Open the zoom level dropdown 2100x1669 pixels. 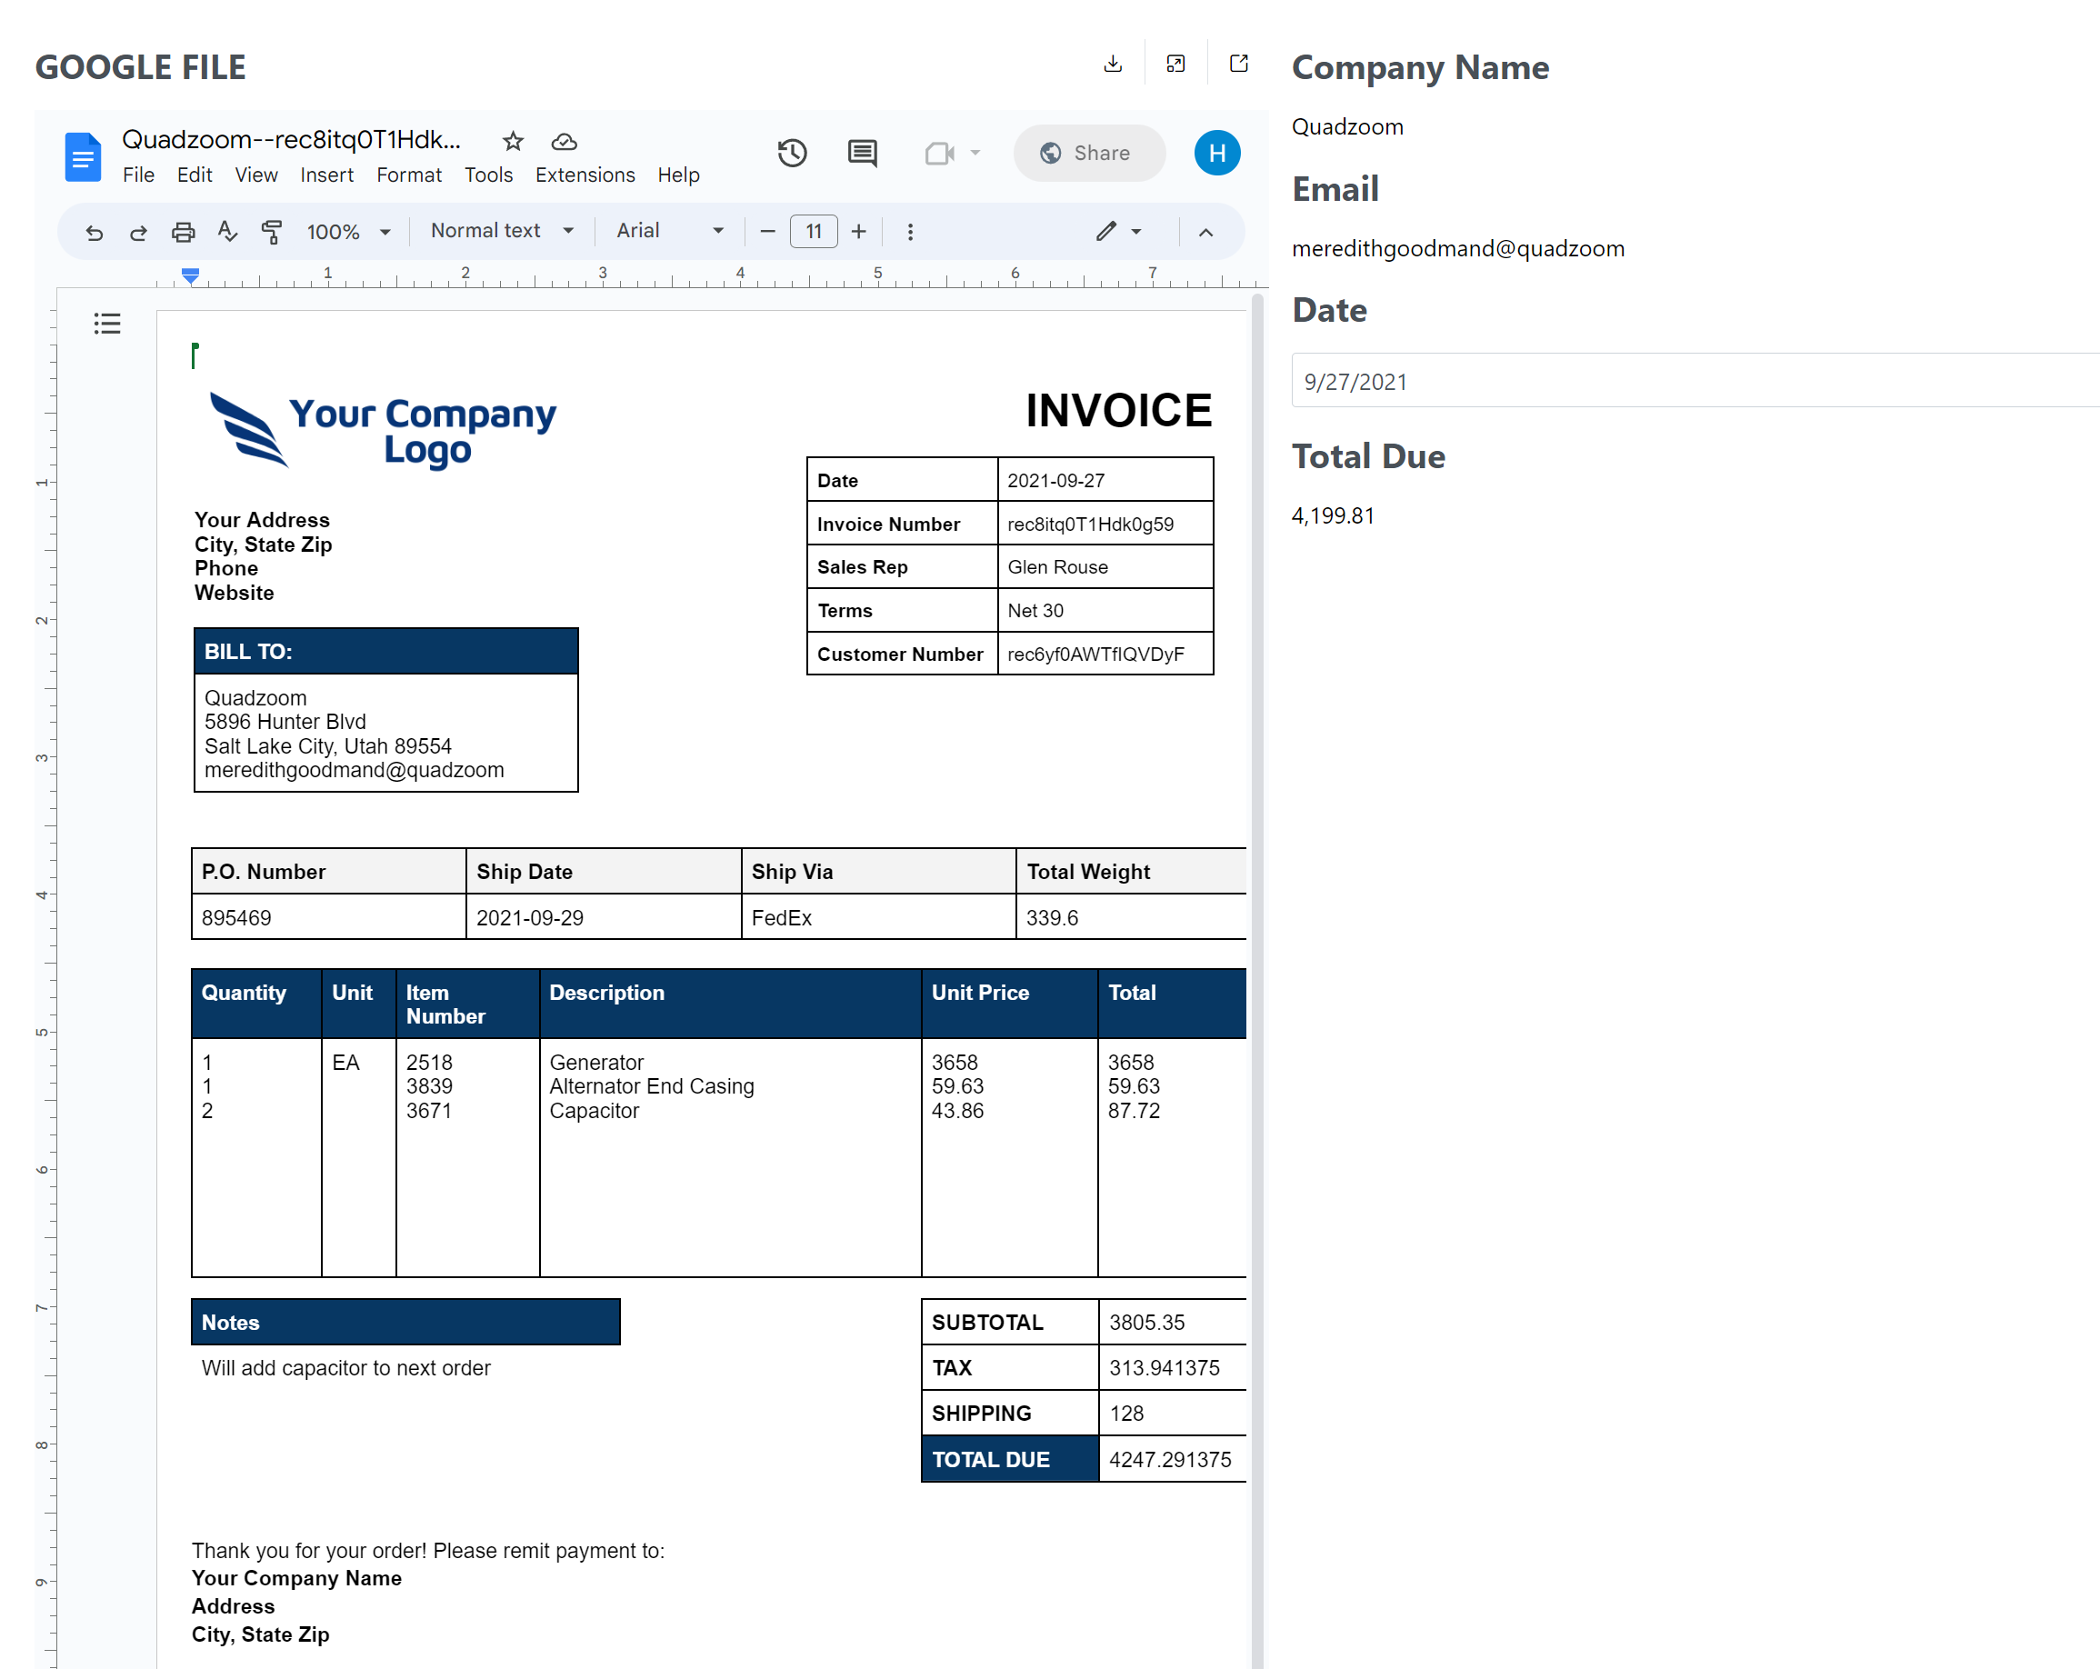click(347, 232)
